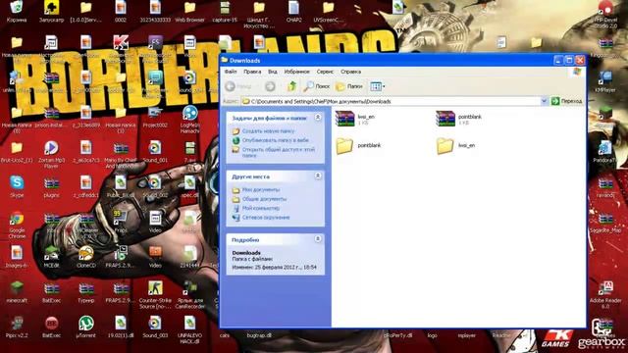Select the Adobe Reader desktop shortcut

(605, 294)
